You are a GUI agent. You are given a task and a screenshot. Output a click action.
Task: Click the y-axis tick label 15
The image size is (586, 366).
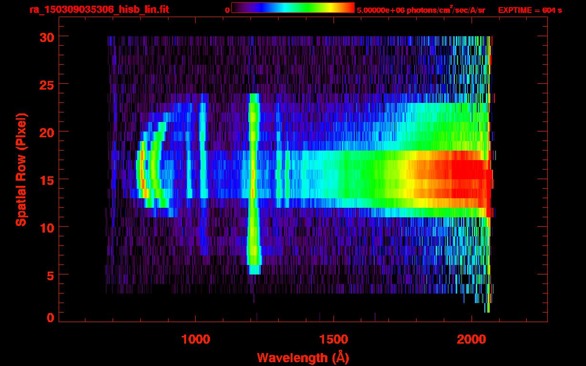coord(46,180)
